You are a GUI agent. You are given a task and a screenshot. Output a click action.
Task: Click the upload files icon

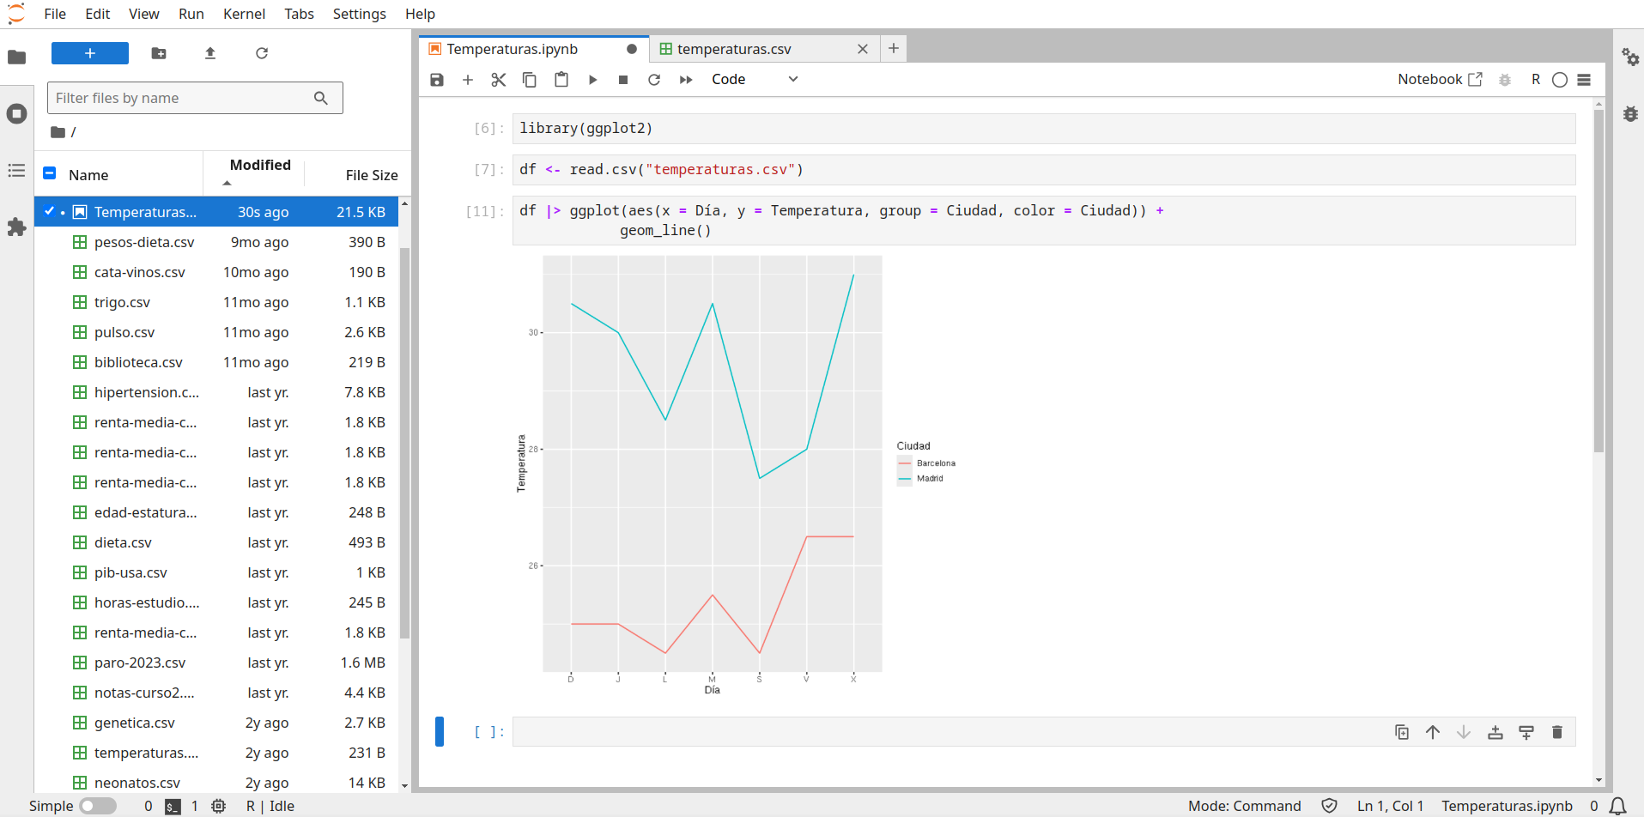tap(210, 53)
